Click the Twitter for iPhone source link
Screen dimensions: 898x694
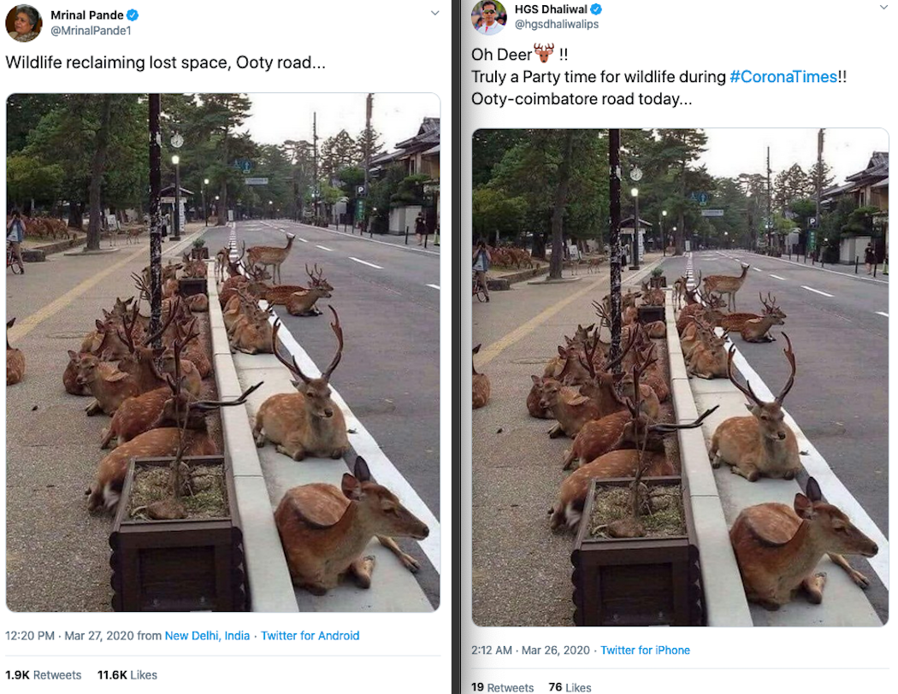645,650
